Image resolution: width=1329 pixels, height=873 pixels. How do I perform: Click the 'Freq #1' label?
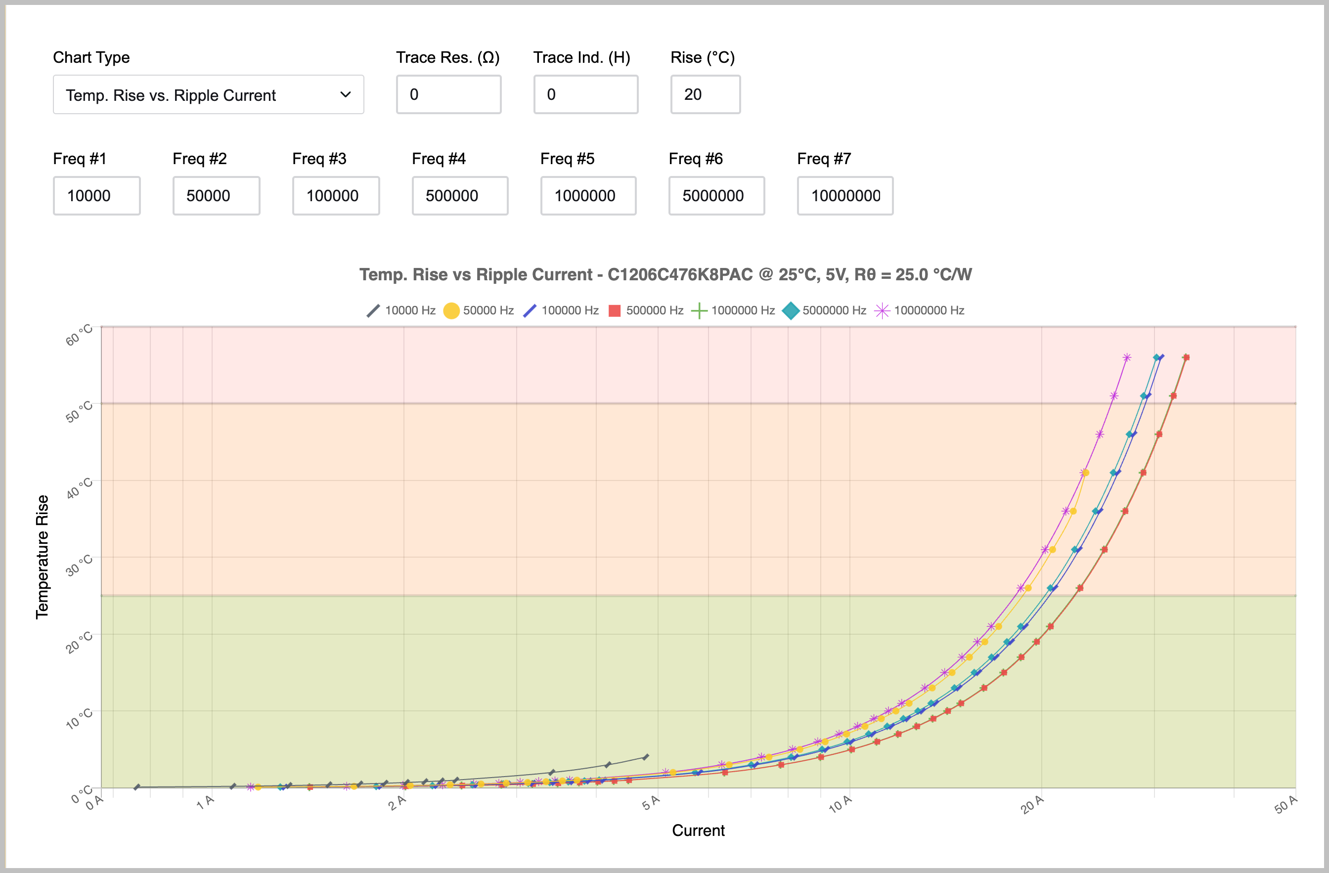[x=80, y=159]
